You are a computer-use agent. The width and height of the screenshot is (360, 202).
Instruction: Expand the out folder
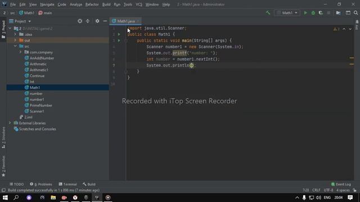pos(15,40)
